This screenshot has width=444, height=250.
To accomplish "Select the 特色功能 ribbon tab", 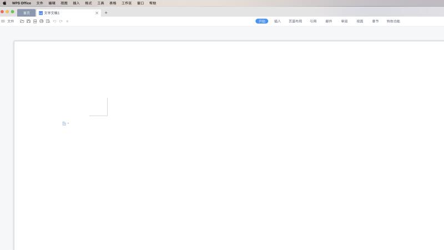I will pyautogui.click(x=393, y=21).
